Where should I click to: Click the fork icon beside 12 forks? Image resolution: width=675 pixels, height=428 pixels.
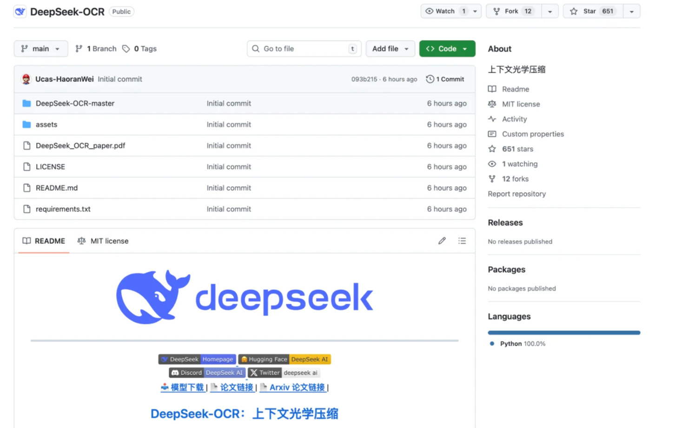(x=492, y=179)
